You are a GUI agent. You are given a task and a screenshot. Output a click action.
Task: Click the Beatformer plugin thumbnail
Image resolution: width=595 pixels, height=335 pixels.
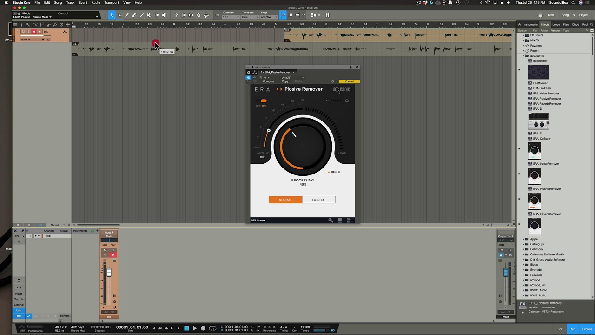pos(538,72)
